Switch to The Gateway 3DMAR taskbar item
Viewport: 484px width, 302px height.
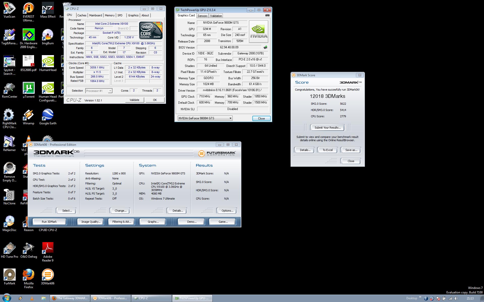pos(70,298)
